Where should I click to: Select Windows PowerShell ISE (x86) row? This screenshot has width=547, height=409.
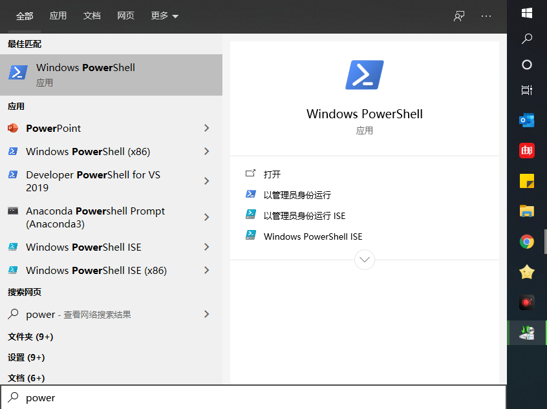click(x=111, y=270)
